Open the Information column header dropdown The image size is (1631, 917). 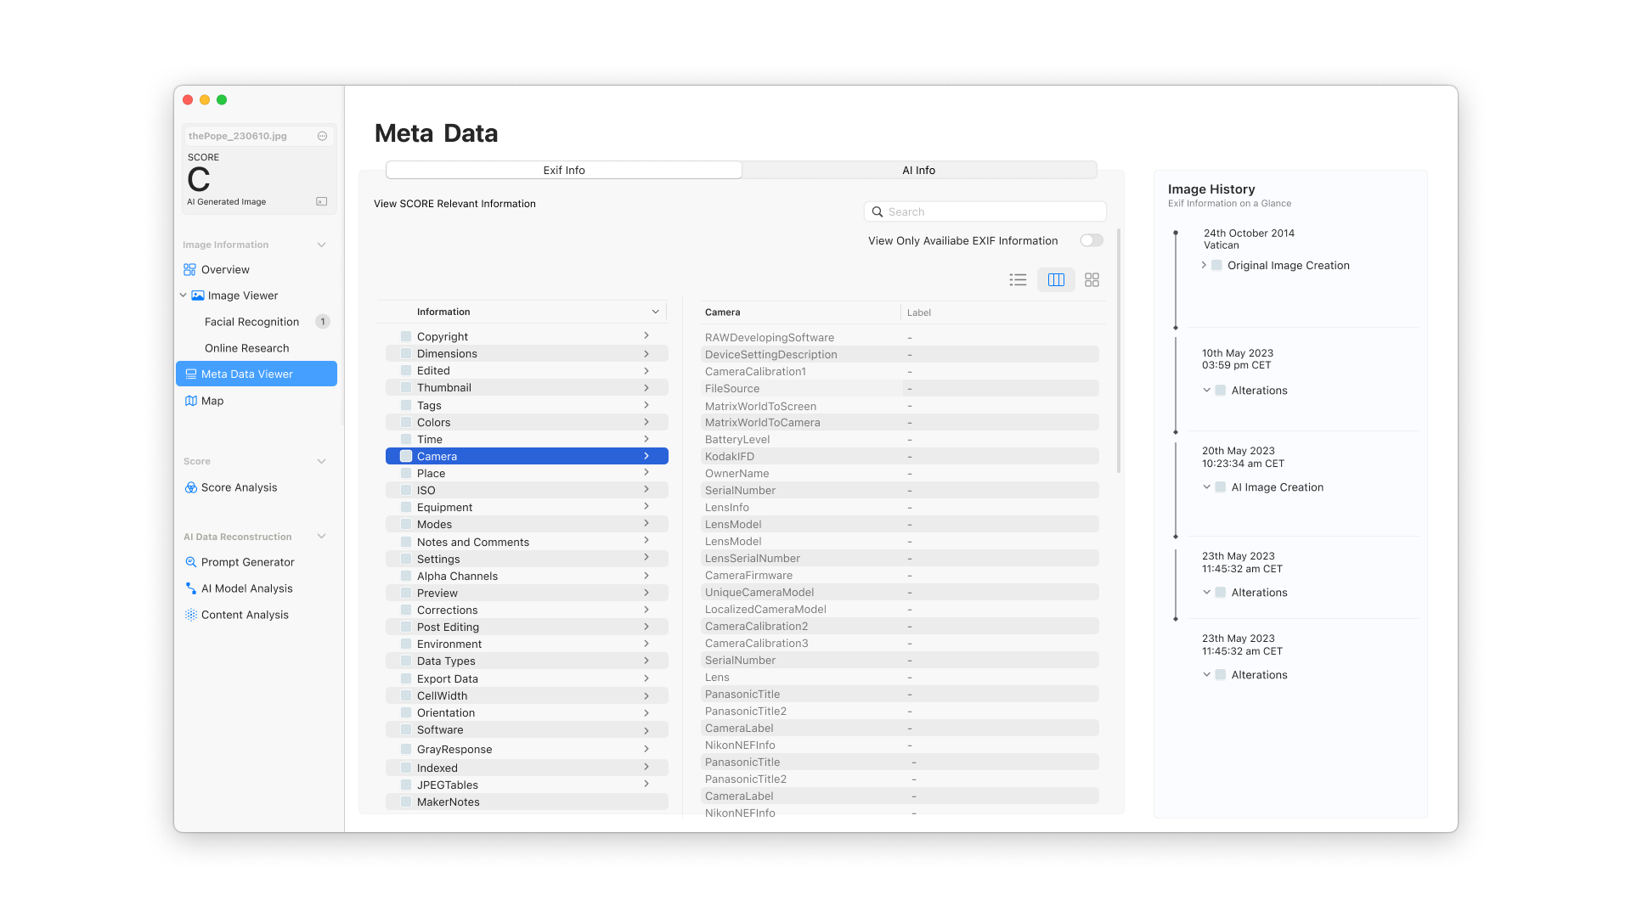point(655,312)
